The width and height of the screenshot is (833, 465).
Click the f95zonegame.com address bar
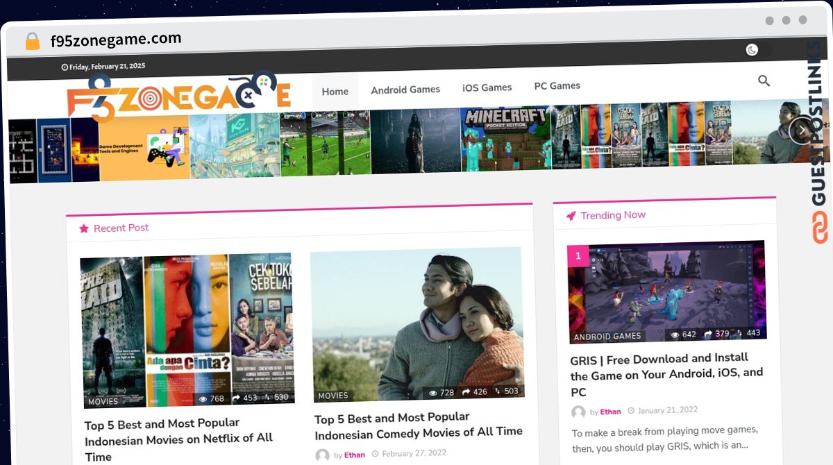pyautogui.click(x=116, y=40)
